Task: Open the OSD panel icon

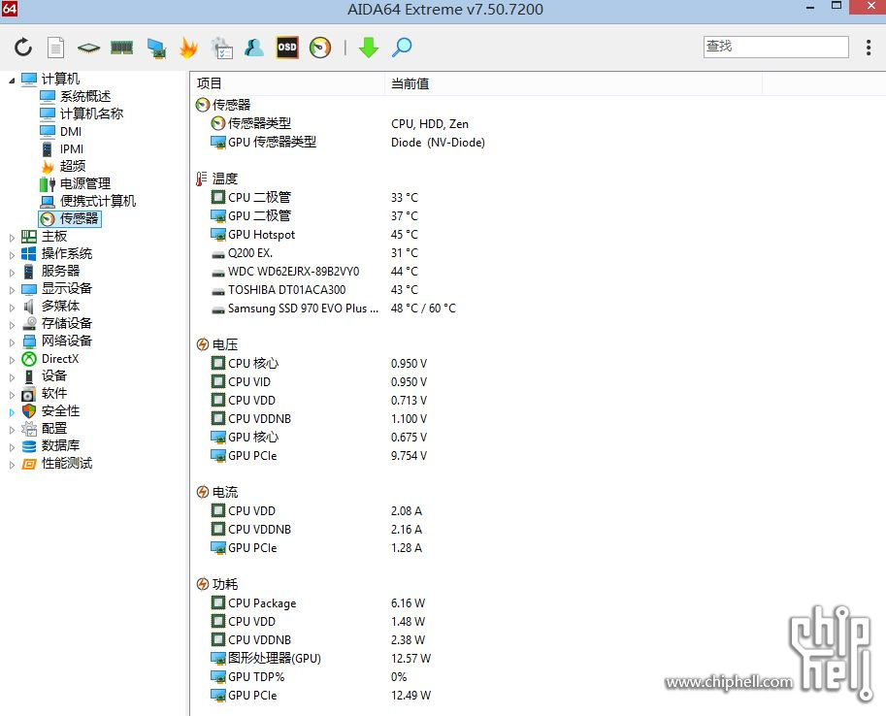Action: tap(287, 48)
